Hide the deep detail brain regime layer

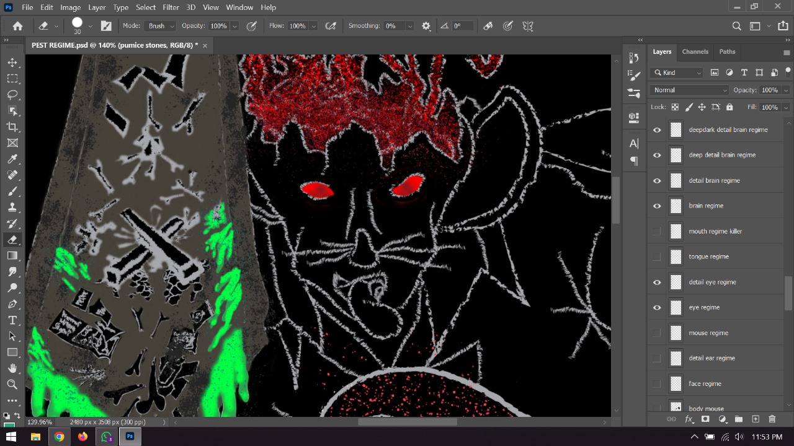click(x=657, y=155)
